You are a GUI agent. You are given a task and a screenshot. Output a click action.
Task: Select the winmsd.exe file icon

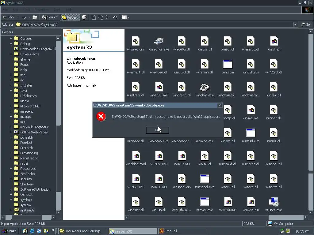click(251, 133)
